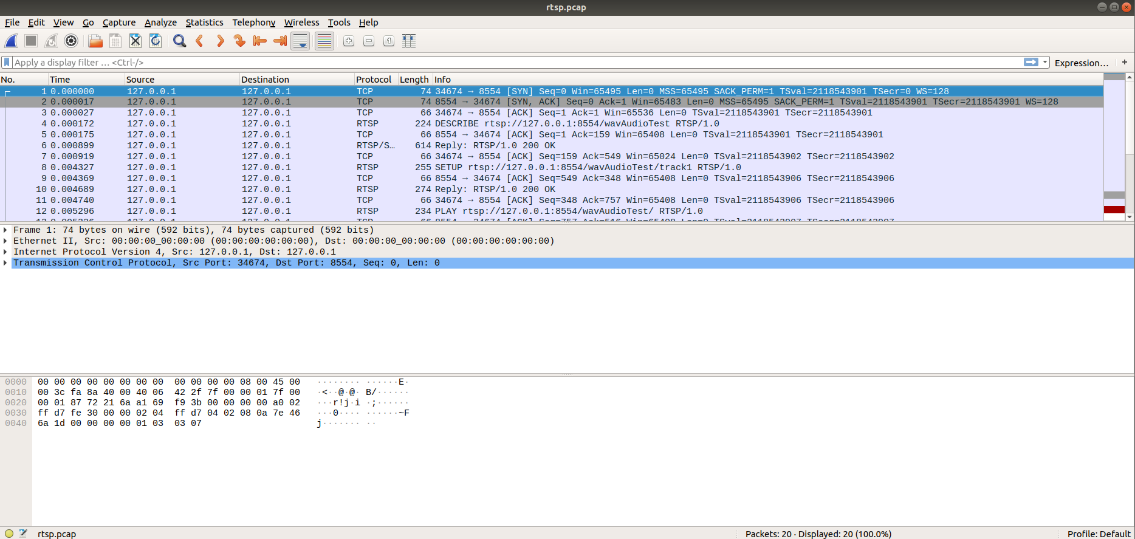Image resolution: width=1135 pixels, height=539 pixels.
Task: Open the Go menu
Action: click(88, 22)
